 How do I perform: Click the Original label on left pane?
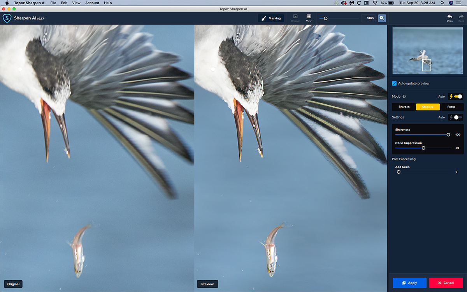[x=13, y=284]
